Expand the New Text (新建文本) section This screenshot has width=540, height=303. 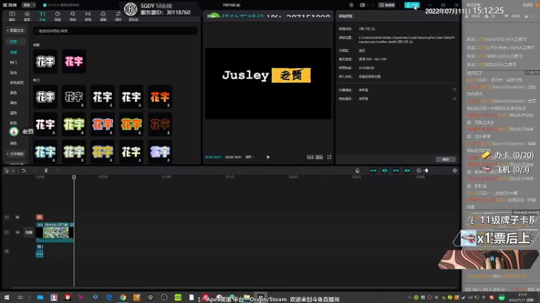click(16, 30)
